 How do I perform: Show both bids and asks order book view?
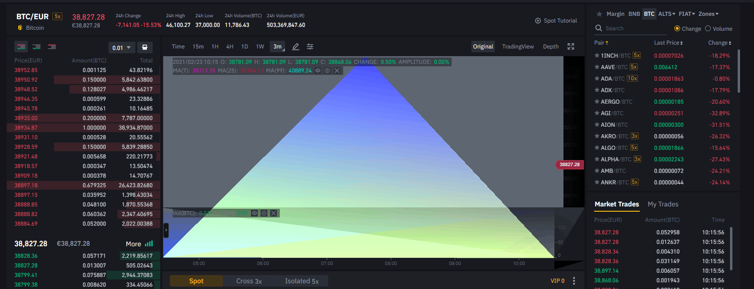[21, 47]
